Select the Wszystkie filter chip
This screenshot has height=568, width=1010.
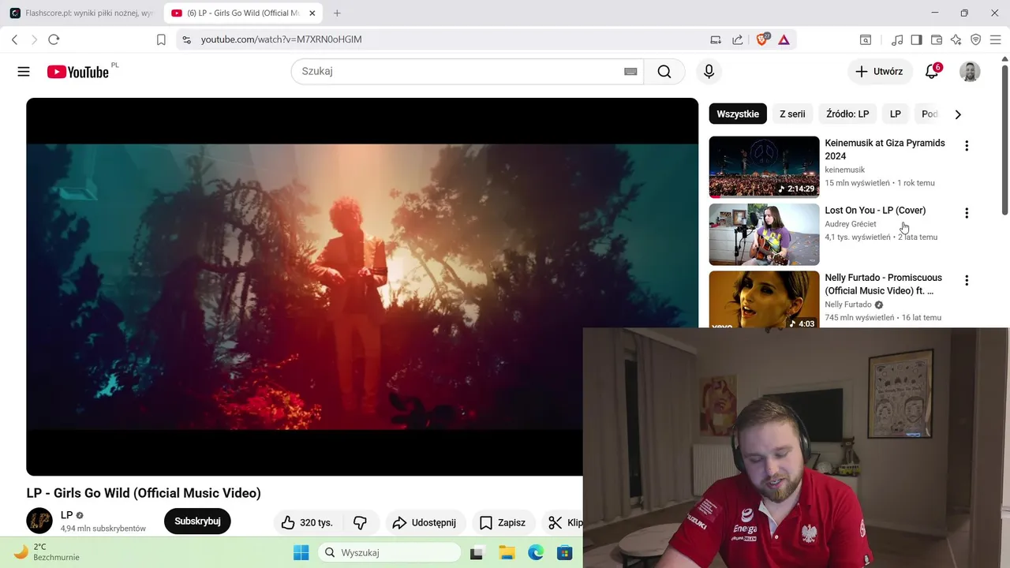click(738, 114)
